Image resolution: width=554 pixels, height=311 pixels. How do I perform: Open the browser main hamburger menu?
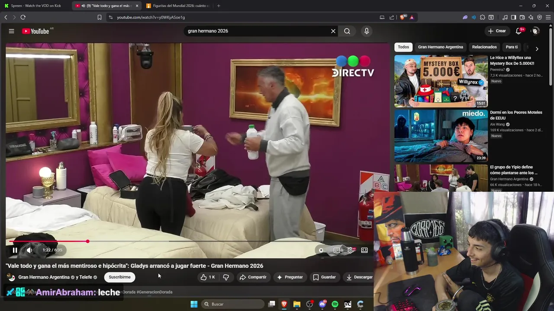point(548,17)
